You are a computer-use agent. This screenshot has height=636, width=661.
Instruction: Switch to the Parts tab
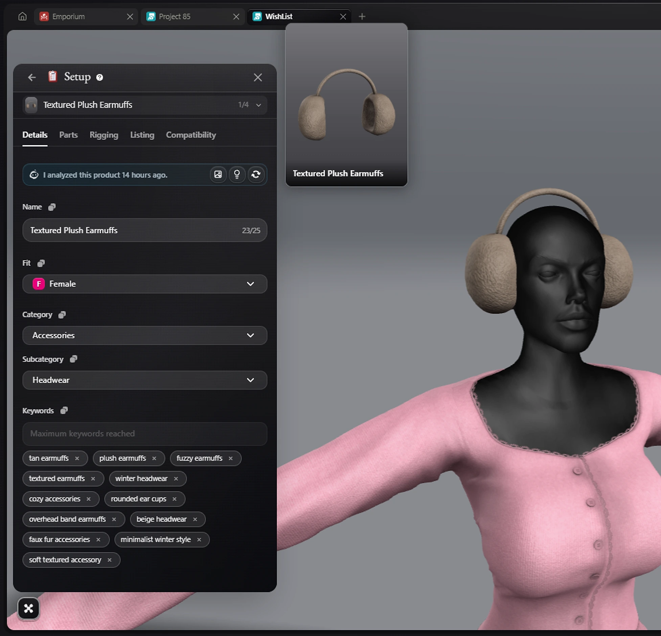pos(68,135)
